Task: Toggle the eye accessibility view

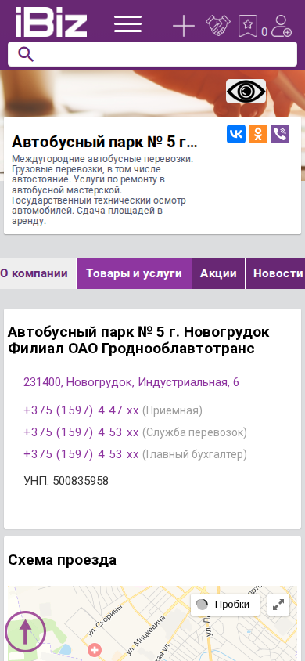Action: click(x=246, y=91)
